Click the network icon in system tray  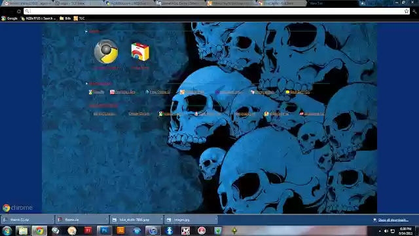tap(393, 231)
